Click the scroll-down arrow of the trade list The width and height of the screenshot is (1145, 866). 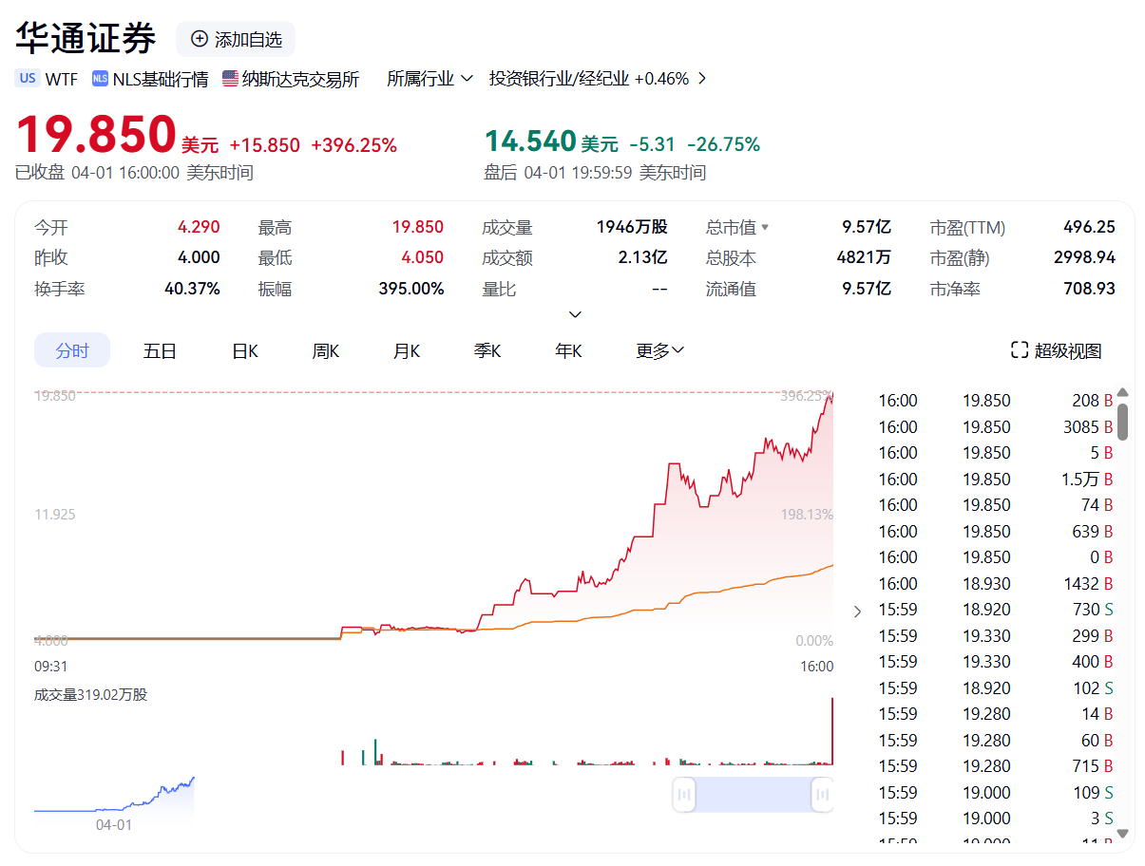[x=1122, y=834]
